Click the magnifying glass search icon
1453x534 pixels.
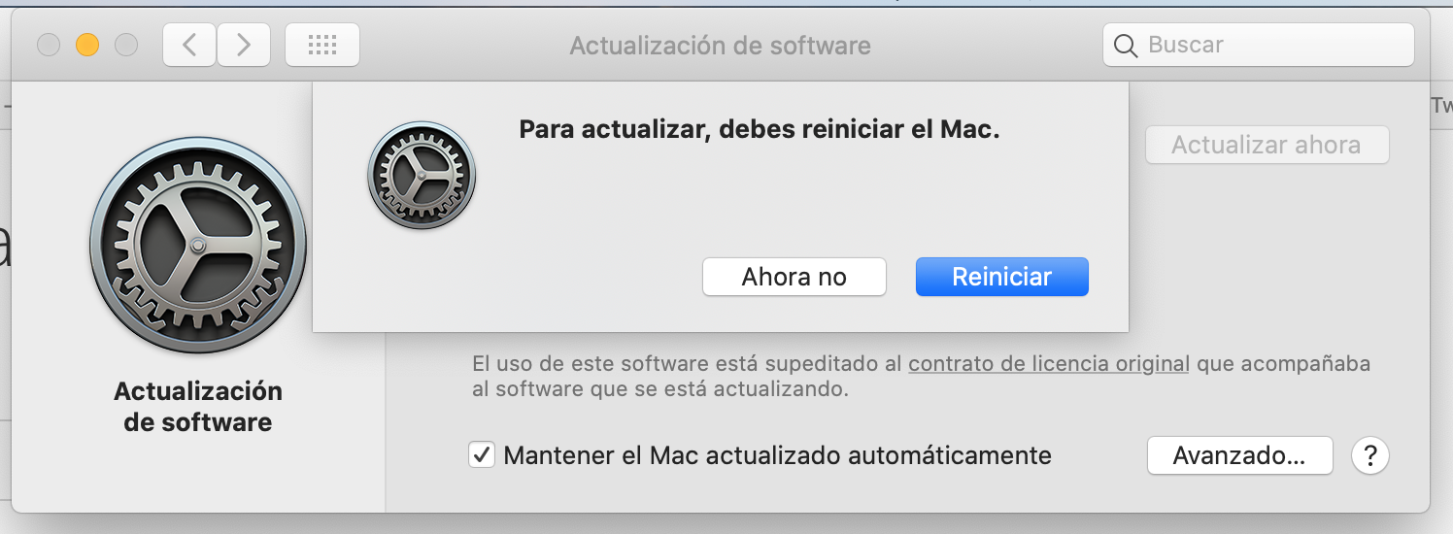pyautogui.click(x=1126, y=46)
